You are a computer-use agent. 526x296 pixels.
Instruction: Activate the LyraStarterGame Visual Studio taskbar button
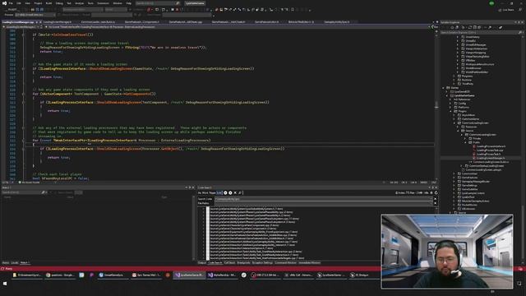189,275
